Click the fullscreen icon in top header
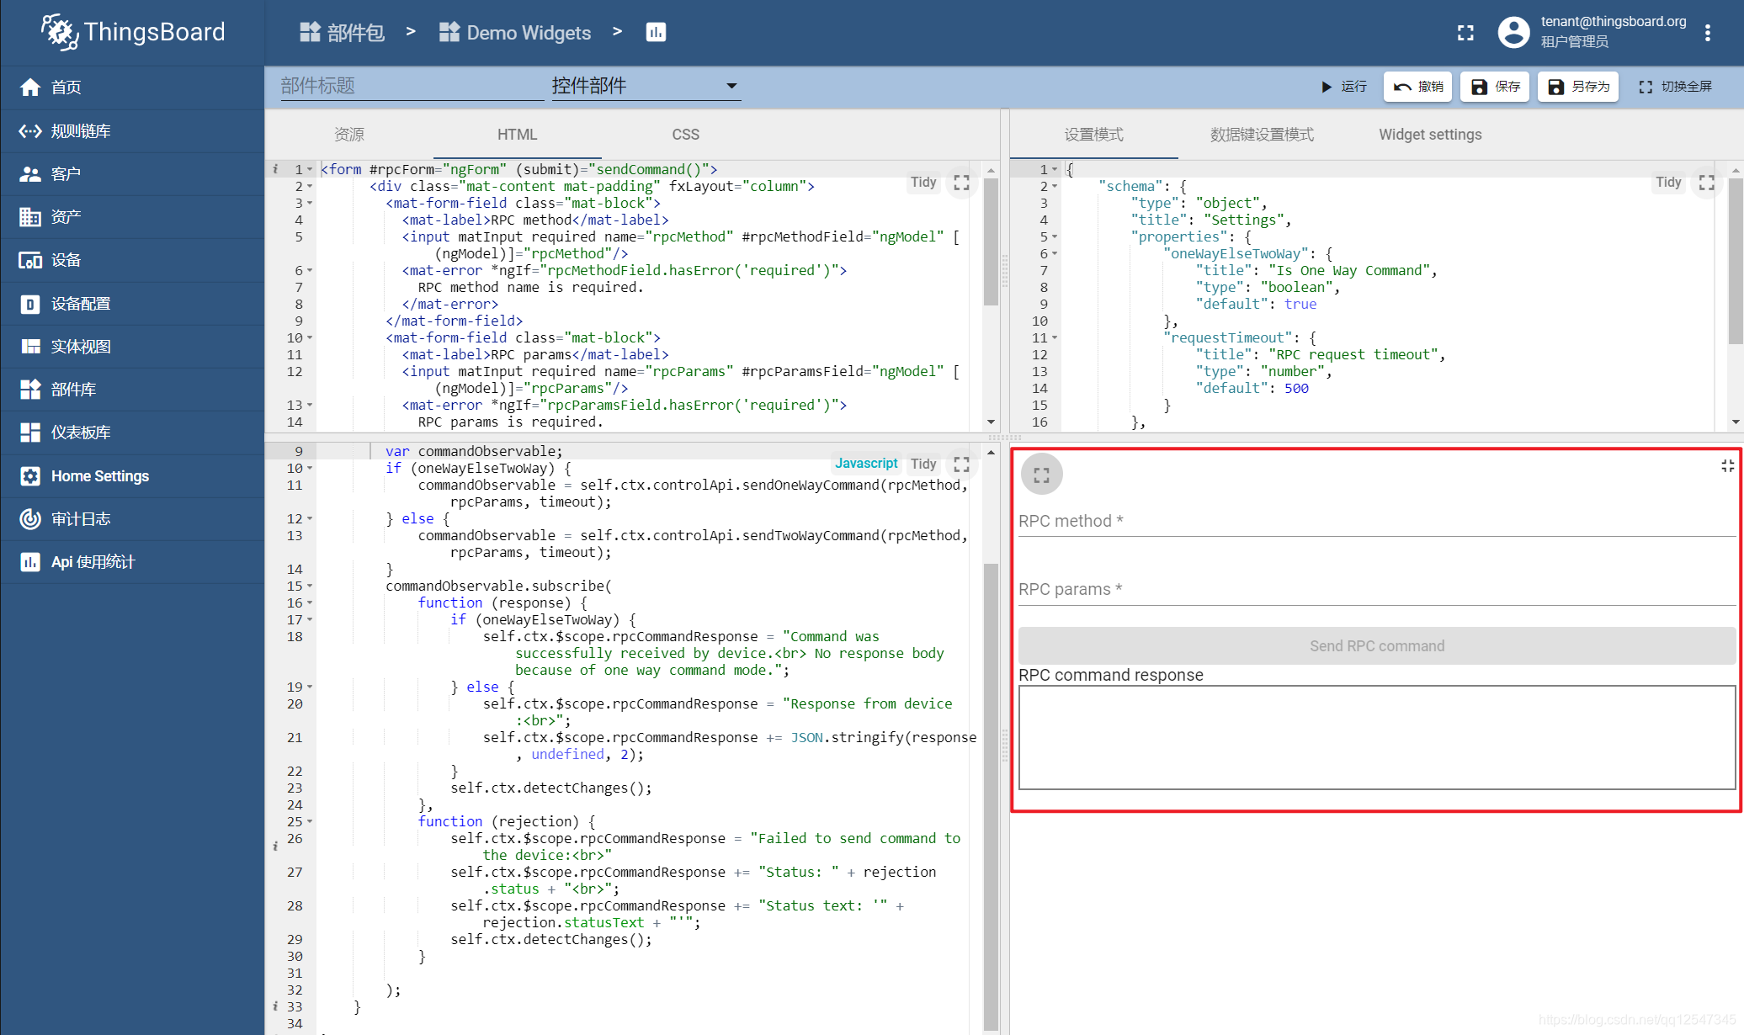This screenshot has width=1744, height=1035. 1465,32
